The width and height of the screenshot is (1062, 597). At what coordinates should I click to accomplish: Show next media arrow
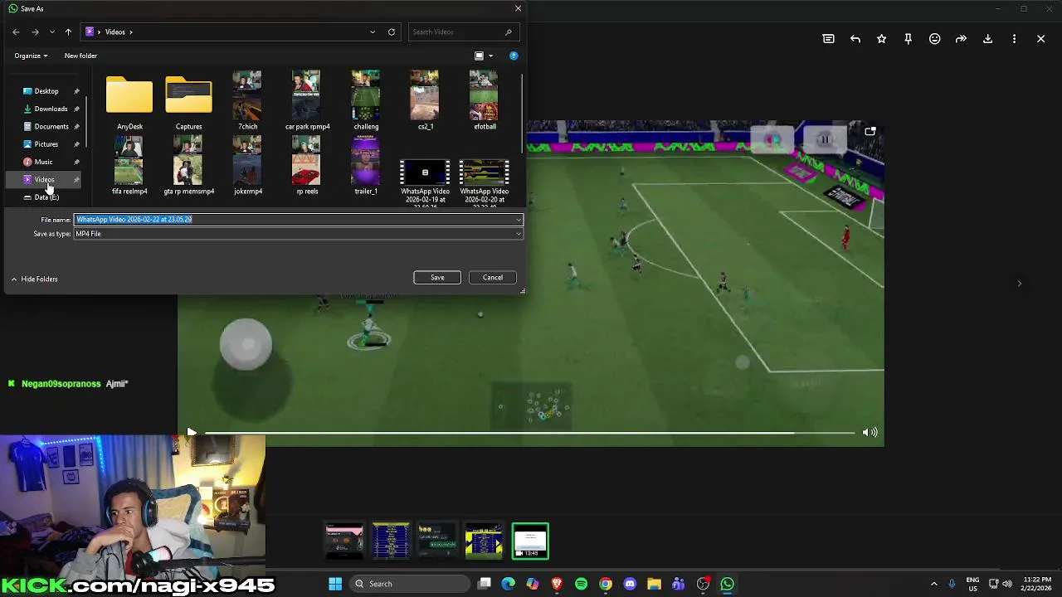point(1019,284)
